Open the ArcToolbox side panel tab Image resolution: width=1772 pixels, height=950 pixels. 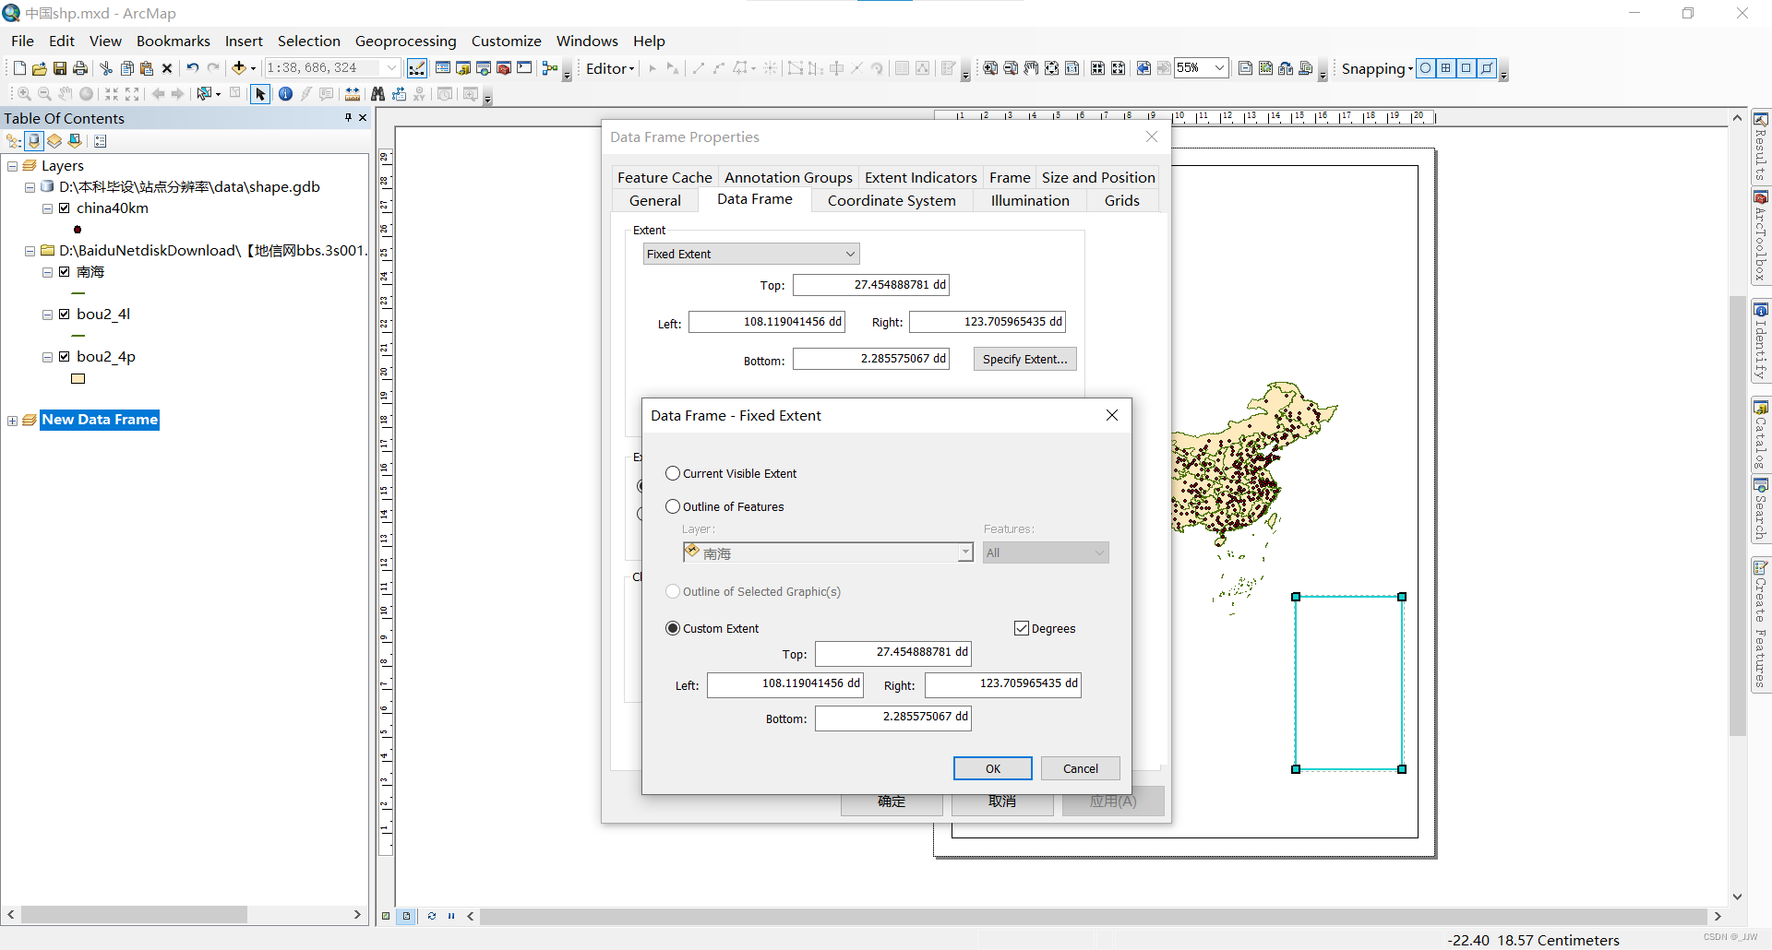point(1761,237)
